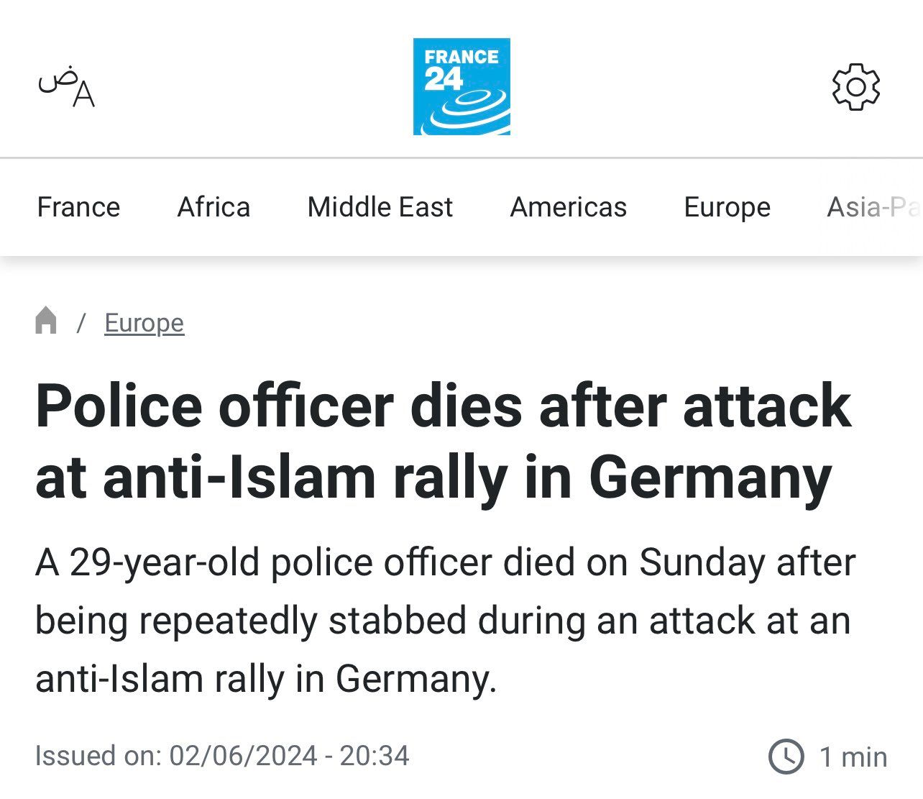Click the bold article headline

pyautogui.click(x=443, y=442)
